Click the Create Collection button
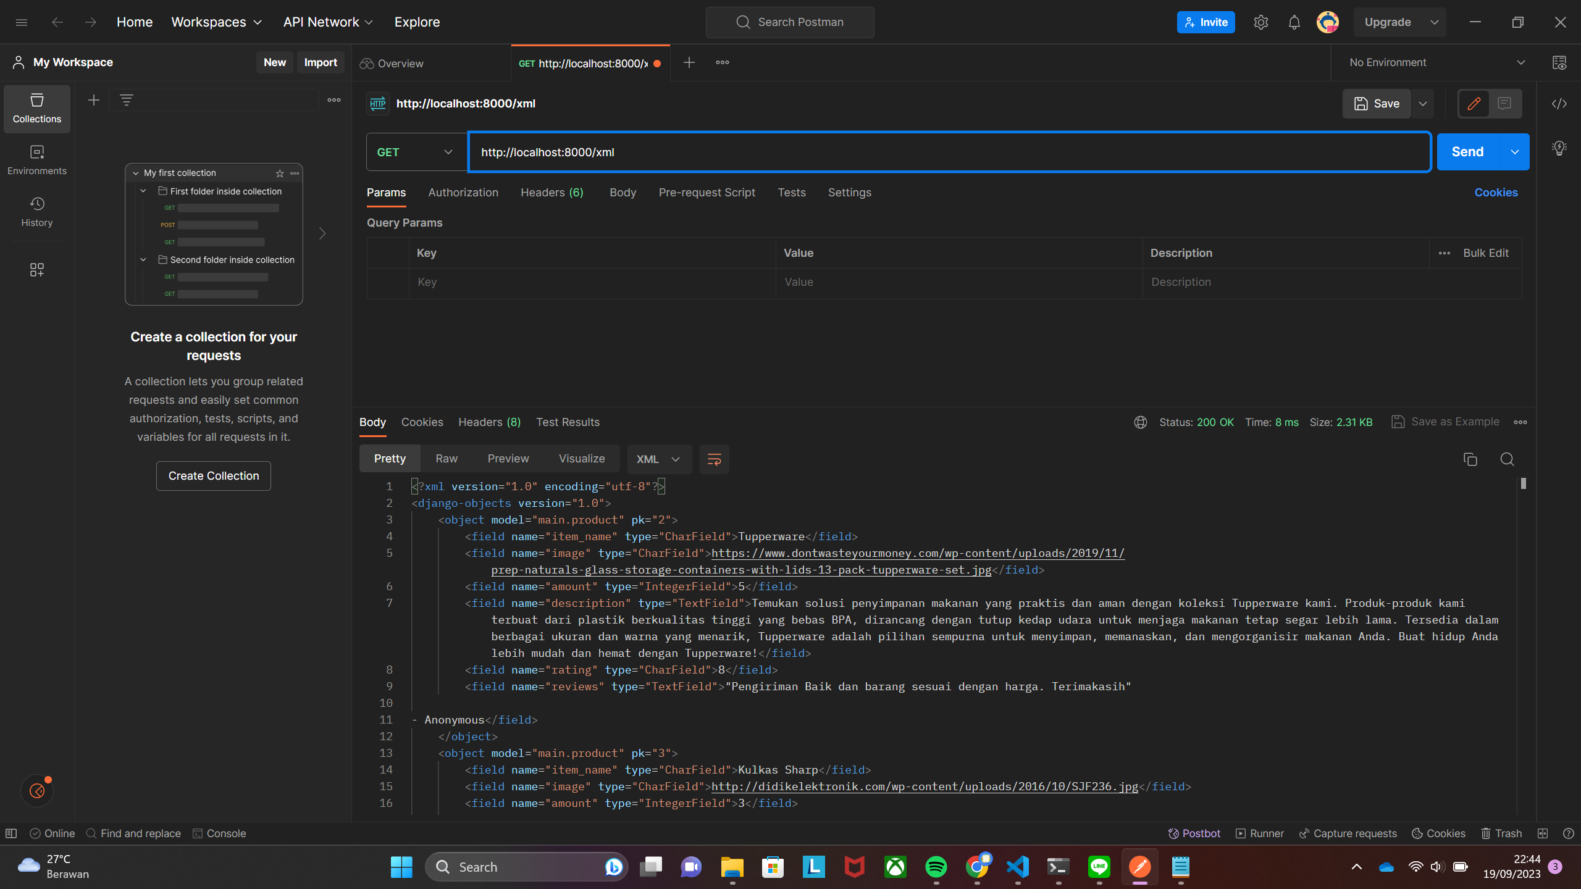The width and height of the screenshot is (1581, 889). coord(213,475)
